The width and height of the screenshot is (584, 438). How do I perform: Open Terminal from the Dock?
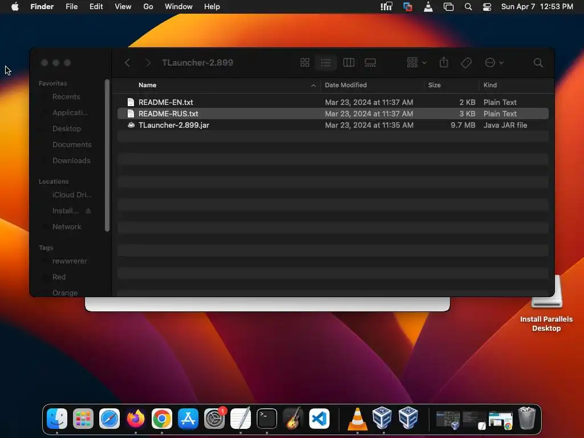point(267,419)
